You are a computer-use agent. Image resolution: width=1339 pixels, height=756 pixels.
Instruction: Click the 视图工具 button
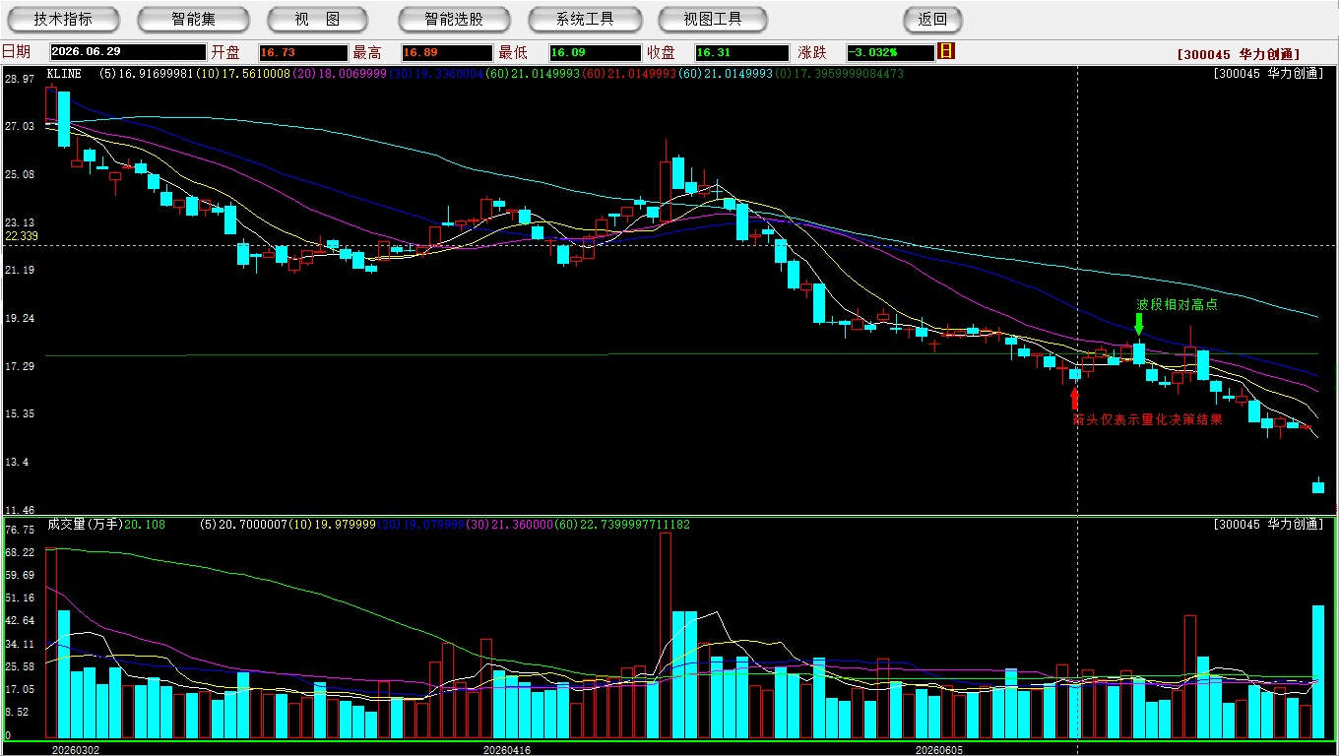click(x=714, y=19)
